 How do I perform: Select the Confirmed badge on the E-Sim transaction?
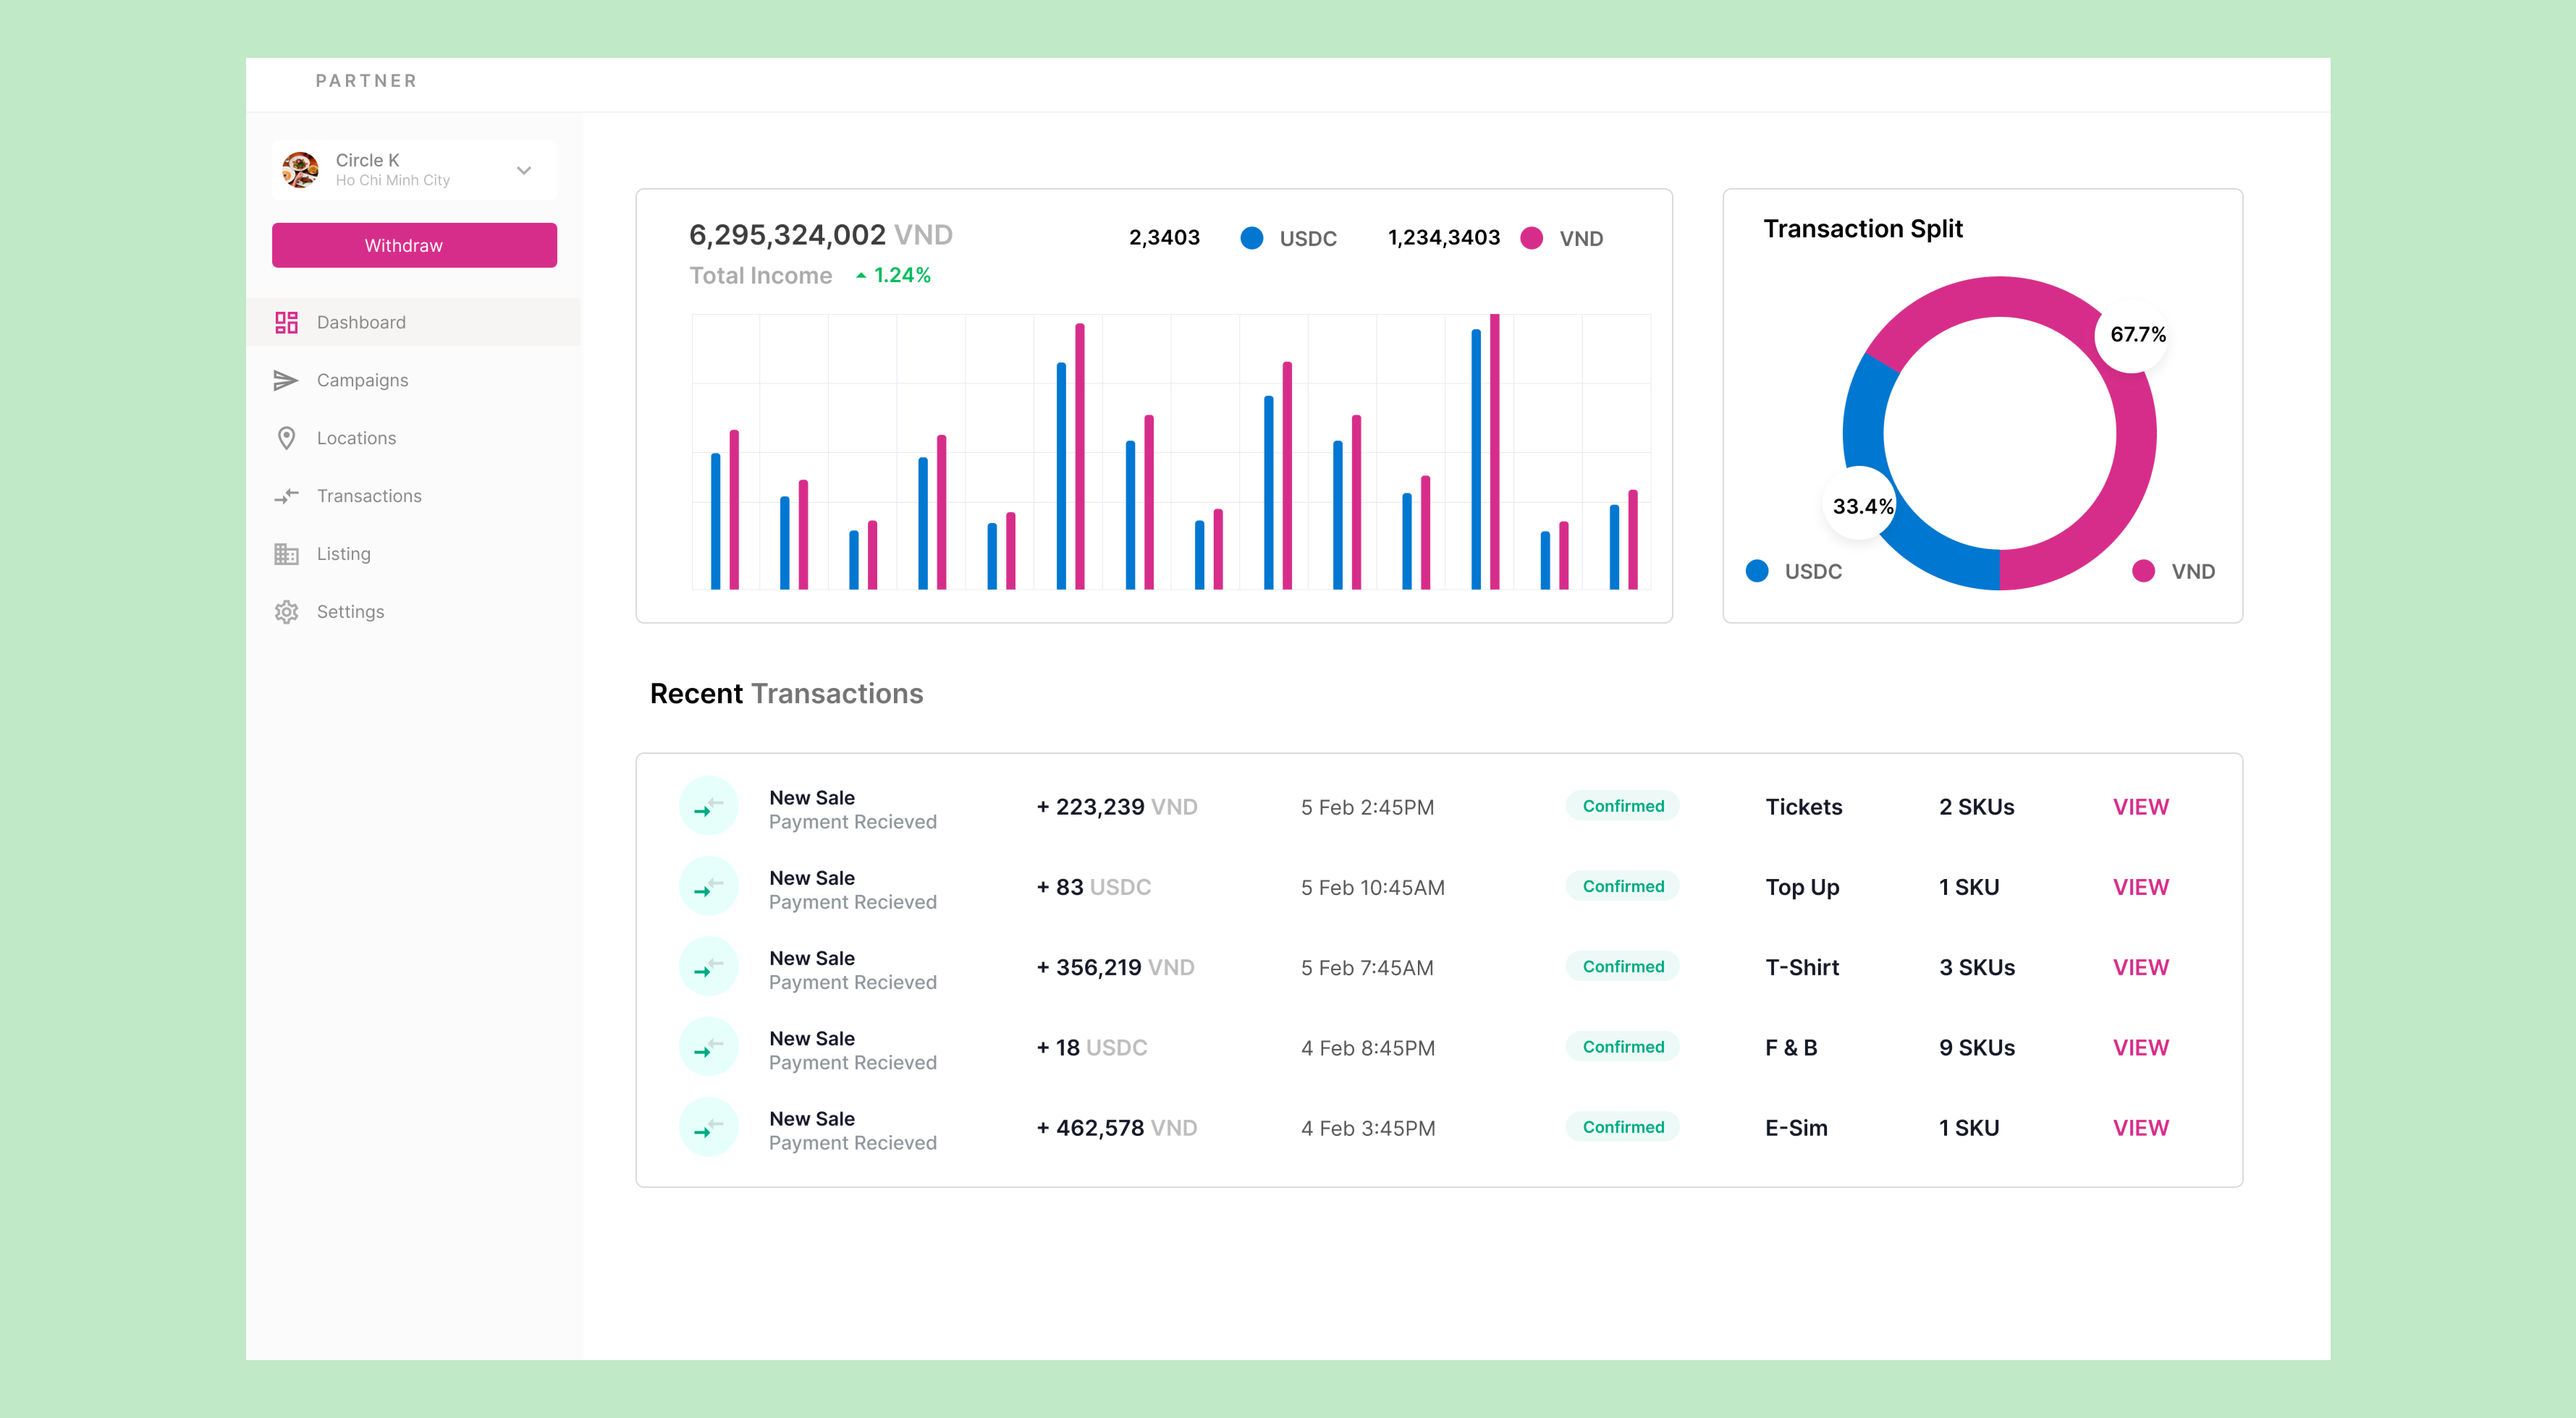1622,1127
